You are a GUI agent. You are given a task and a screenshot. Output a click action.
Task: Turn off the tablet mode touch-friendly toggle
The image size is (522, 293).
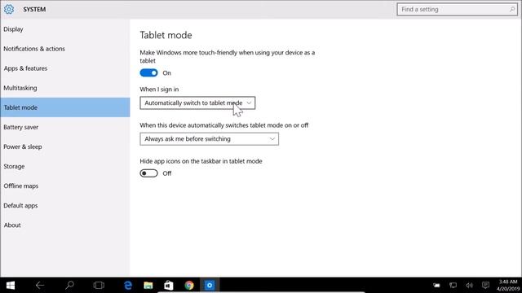(x=148, y=72)
